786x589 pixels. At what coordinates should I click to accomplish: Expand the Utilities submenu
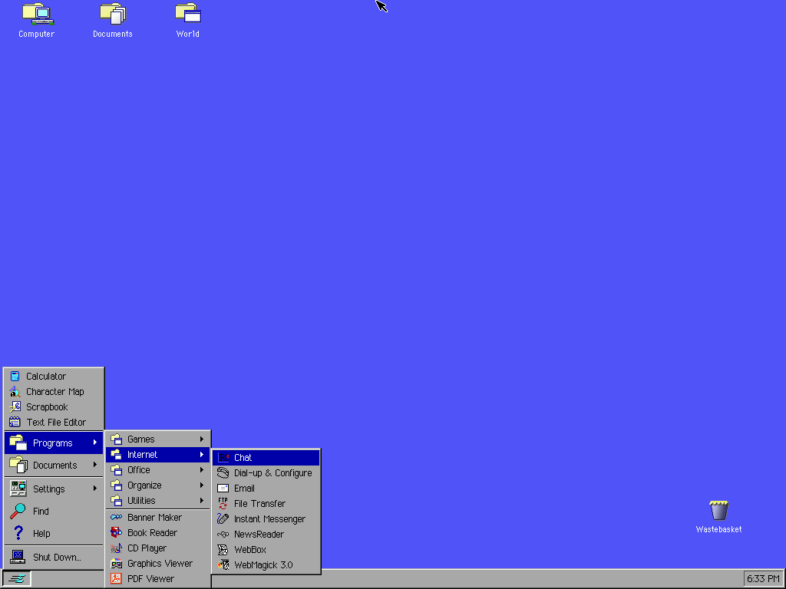[142, 500]
